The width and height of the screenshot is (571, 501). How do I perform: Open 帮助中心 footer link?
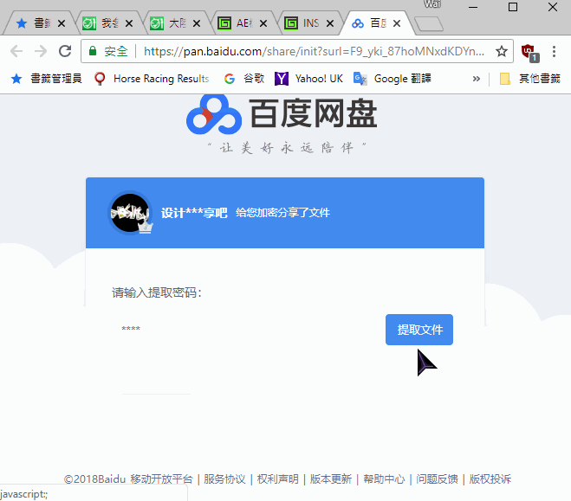384,479
